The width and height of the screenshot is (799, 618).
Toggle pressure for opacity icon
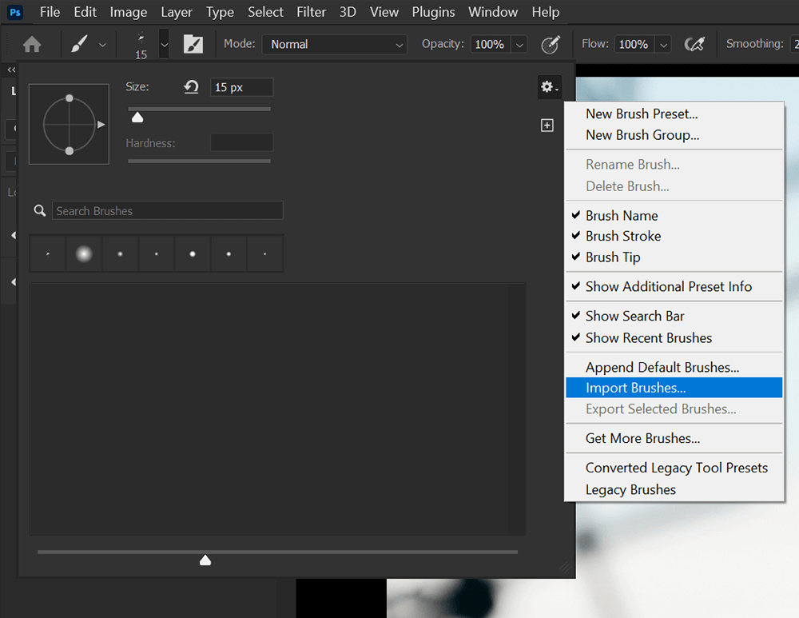coord(551,44)
